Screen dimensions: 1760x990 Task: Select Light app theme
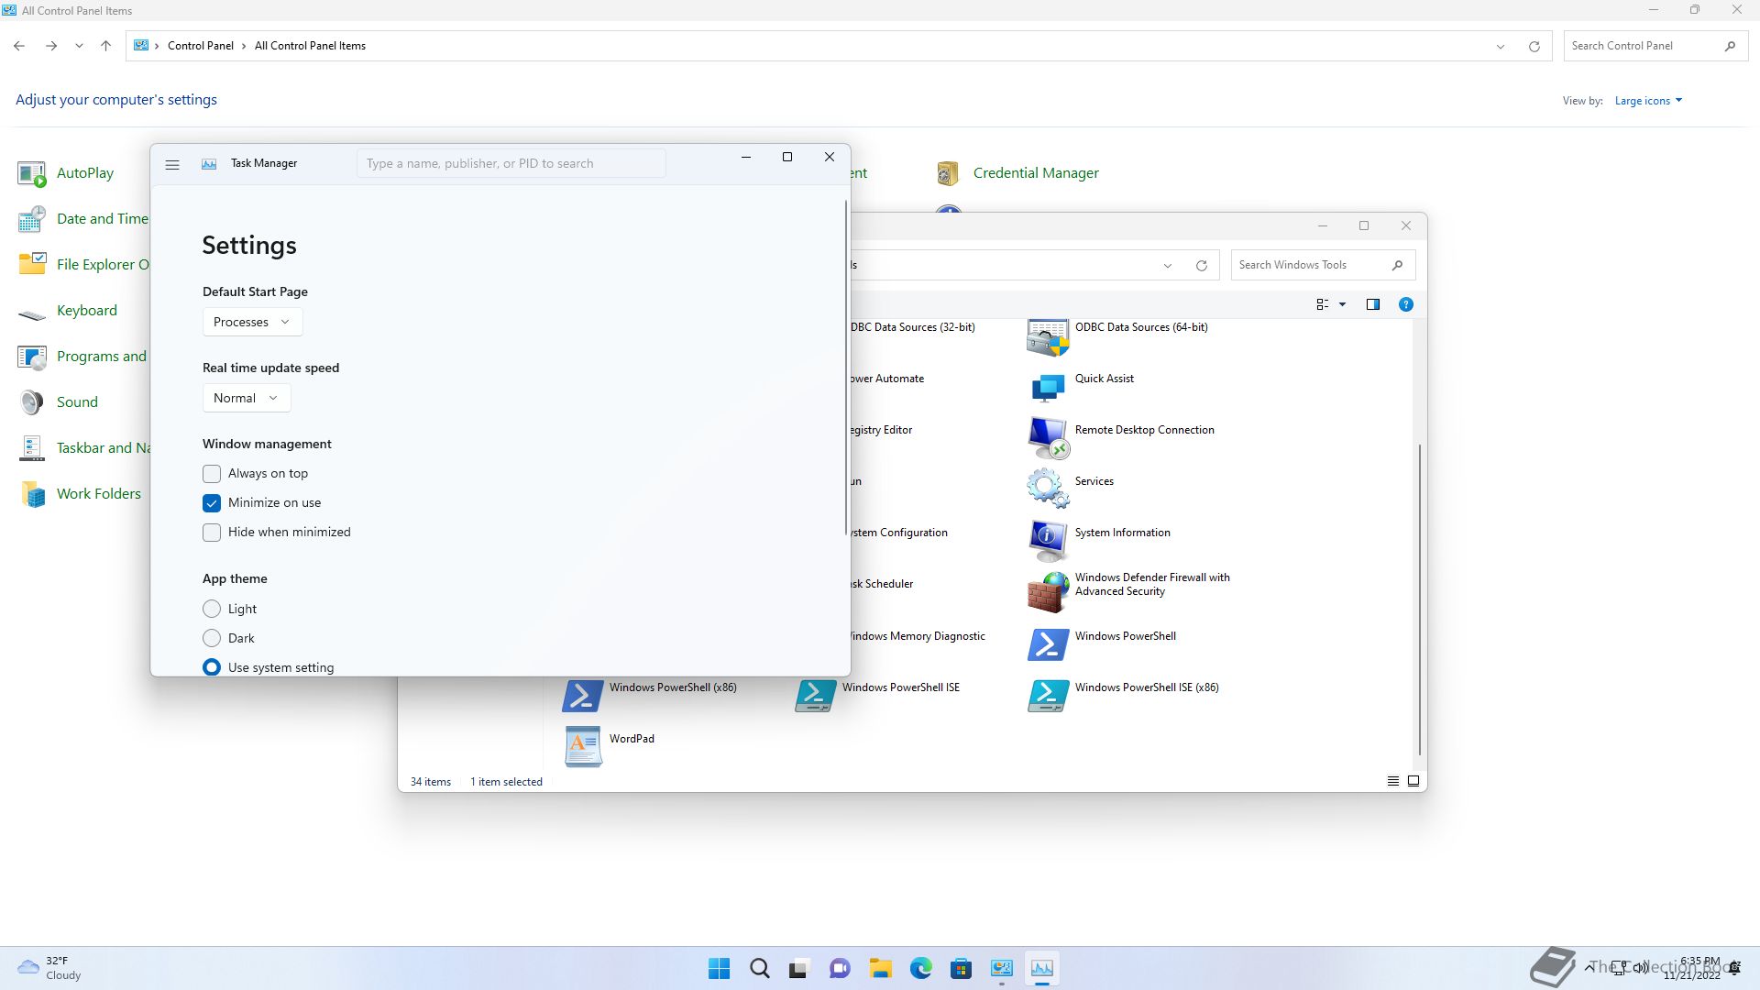(212, 609)
